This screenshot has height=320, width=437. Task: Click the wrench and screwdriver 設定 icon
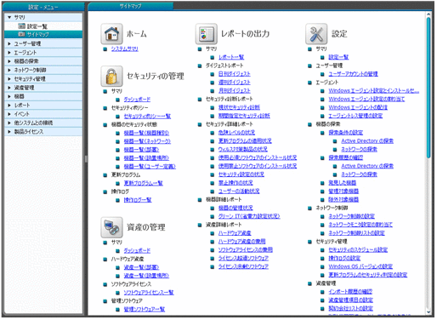316,34
